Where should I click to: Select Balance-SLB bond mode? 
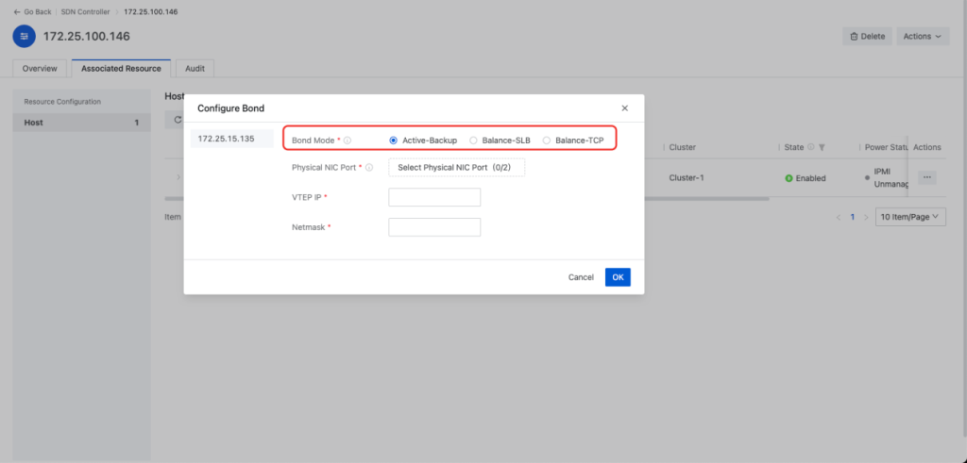pyautogui.click(x=474, y=141)
